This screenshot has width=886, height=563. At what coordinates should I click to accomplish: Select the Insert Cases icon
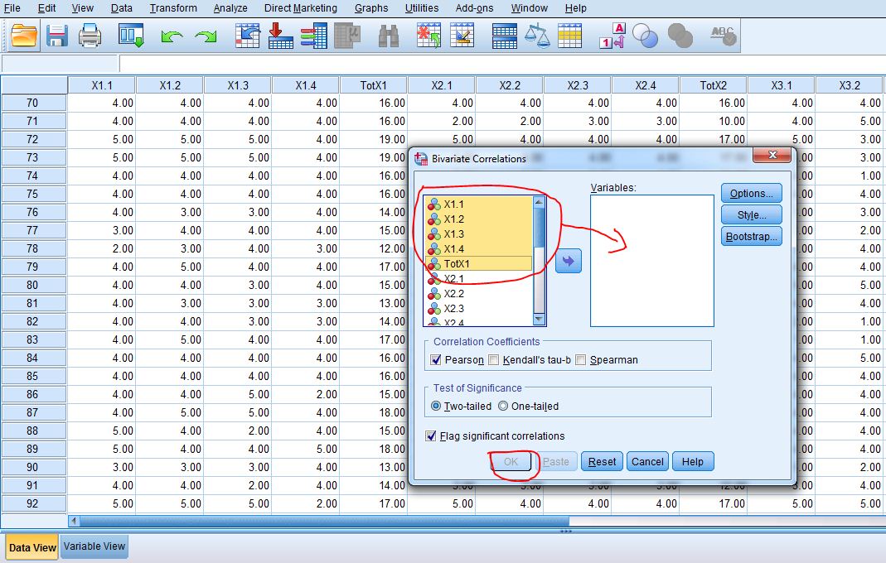pyautogui.click(x=428, y=36)
